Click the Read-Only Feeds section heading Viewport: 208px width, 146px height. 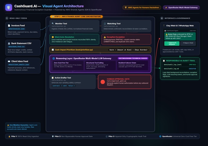pos(18,18)
